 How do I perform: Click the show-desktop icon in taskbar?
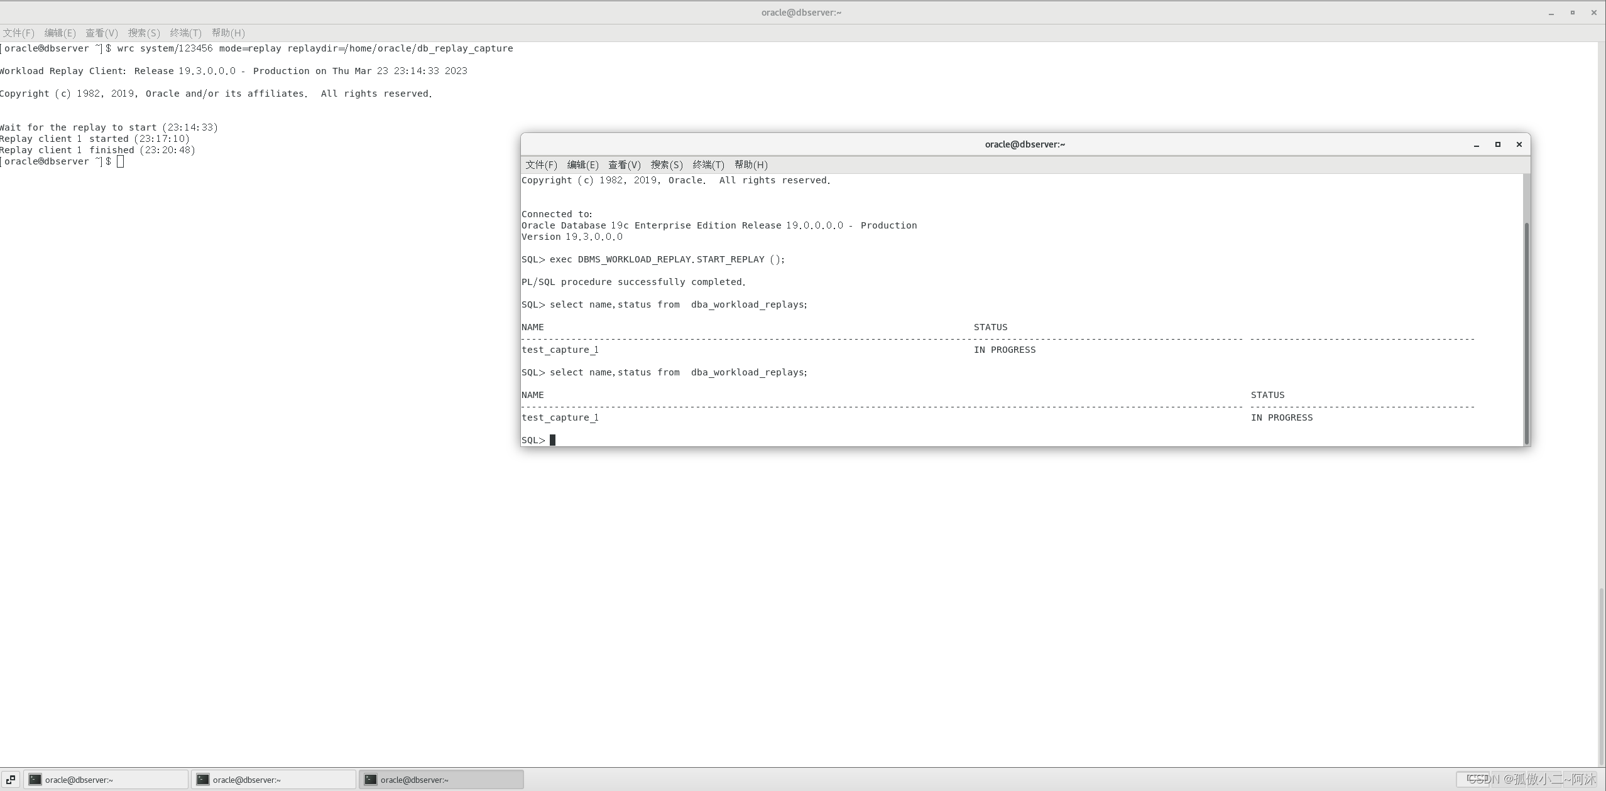tap(11, 779)
